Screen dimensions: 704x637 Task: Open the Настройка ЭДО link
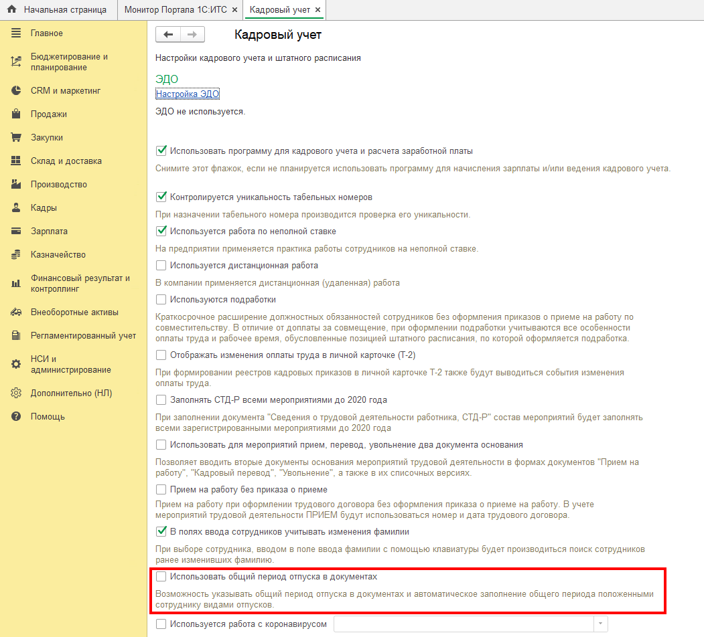tap(188, 94)
